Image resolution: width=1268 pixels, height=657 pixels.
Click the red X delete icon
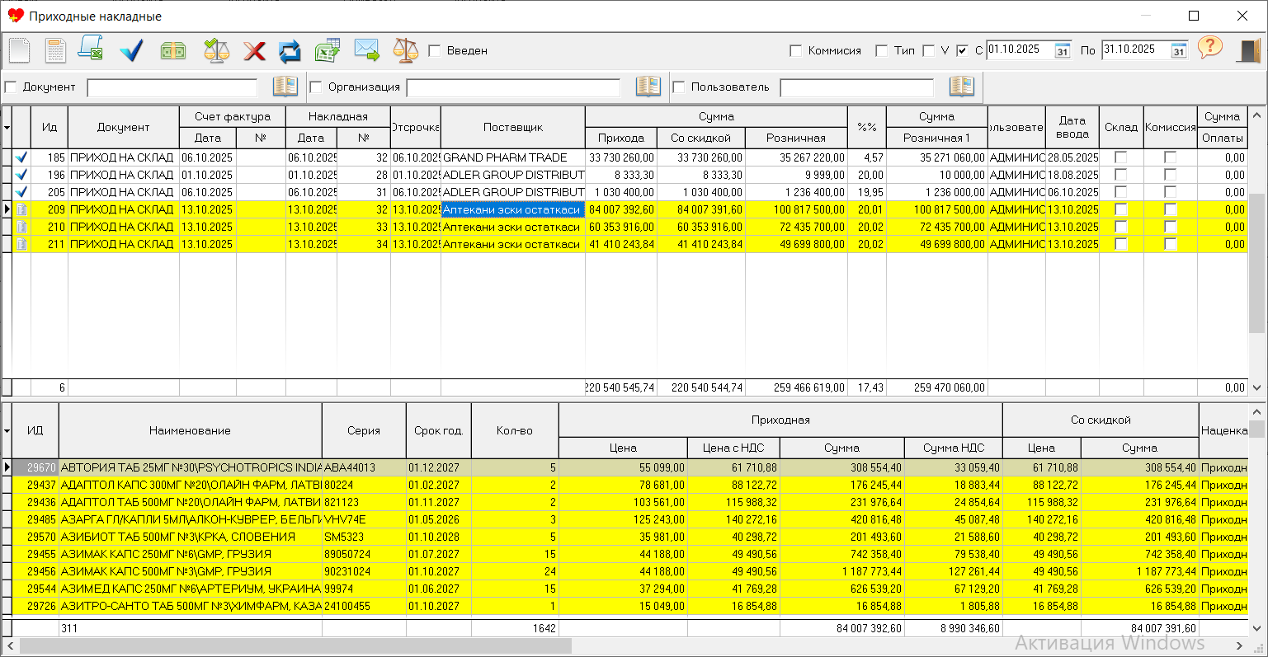coord(254,51)
